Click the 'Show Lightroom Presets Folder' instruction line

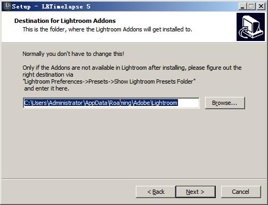point(109,81)
